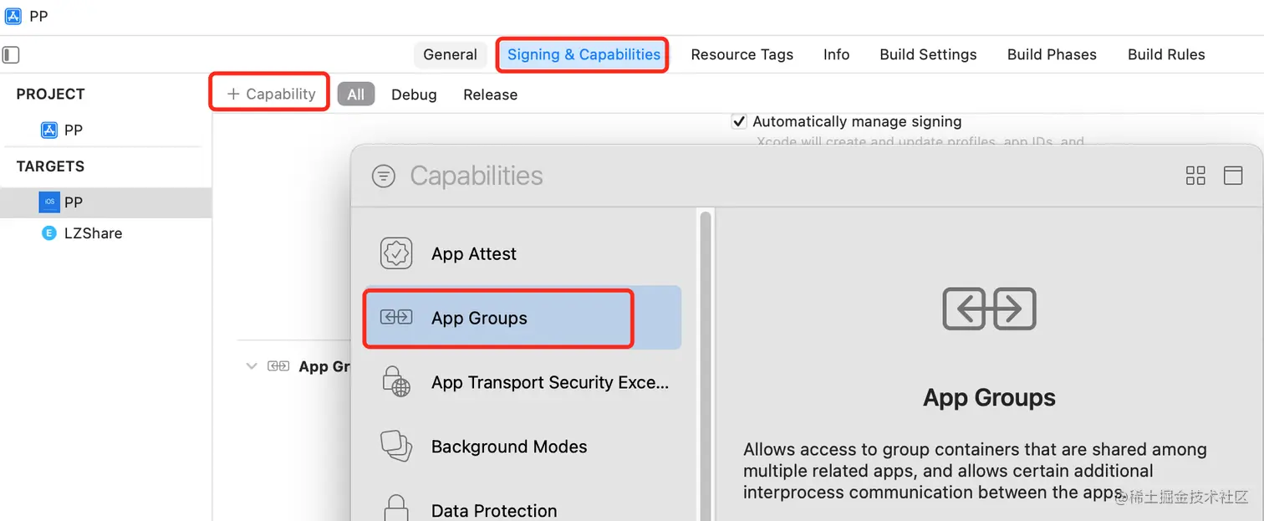Screen dimensions: 1264x521
Task: Open the Build Settings tab
Action: (x=928, y=54)
